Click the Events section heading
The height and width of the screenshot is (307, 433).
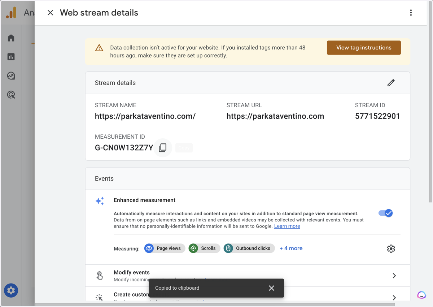(x=104, y=179)
